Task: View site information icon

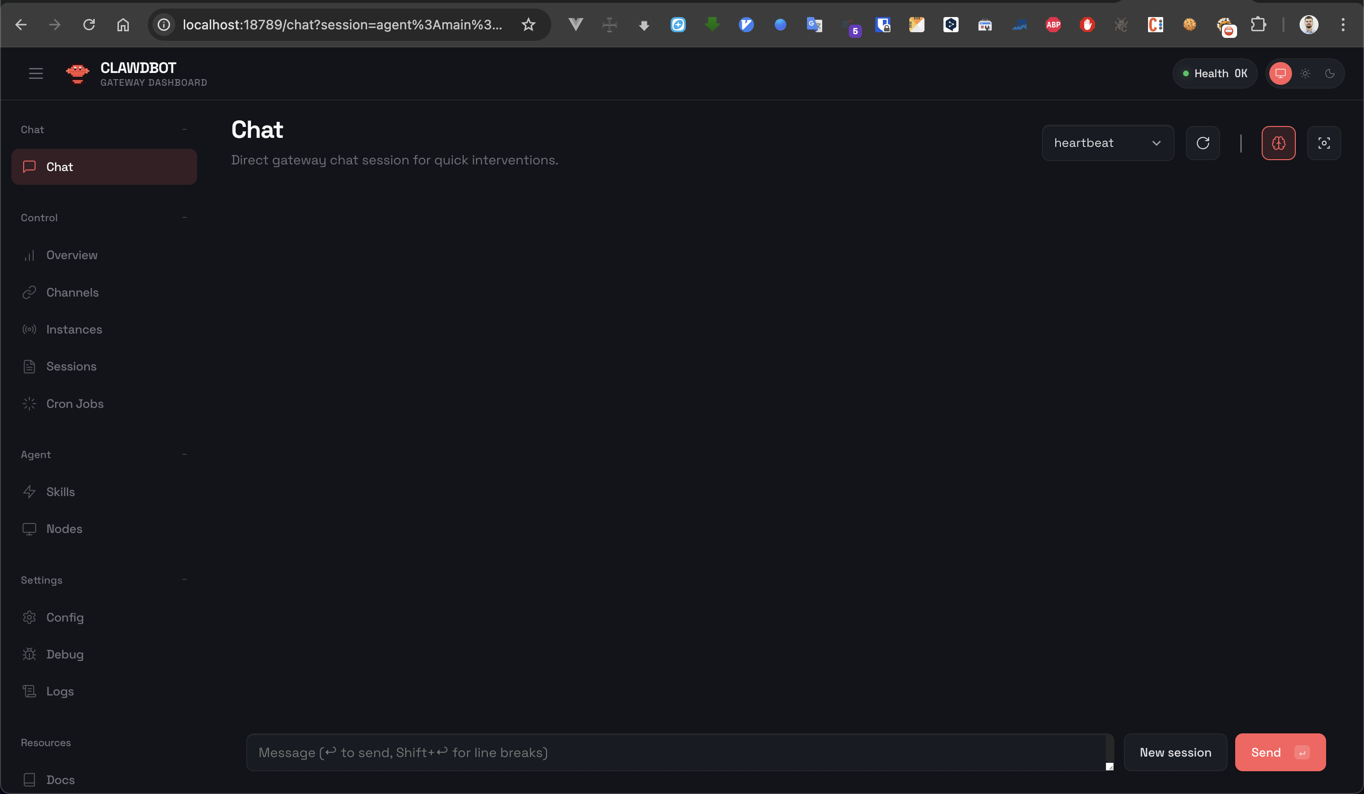Action: (x=163, y=24)
